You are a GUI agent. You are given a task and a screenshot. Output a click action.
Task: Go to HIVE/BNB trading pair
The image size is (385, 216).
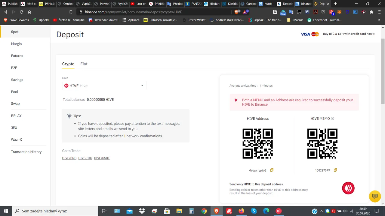coord(69,158)
